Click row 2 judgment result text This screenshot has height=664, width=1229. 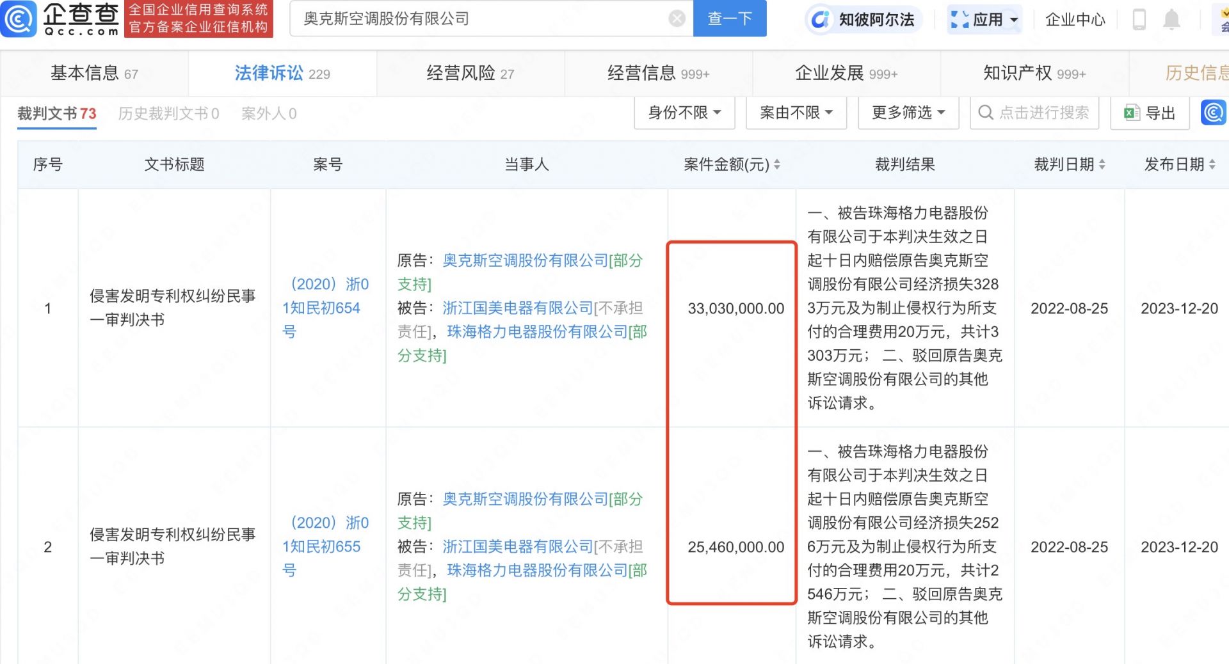(x=904, y=546)
